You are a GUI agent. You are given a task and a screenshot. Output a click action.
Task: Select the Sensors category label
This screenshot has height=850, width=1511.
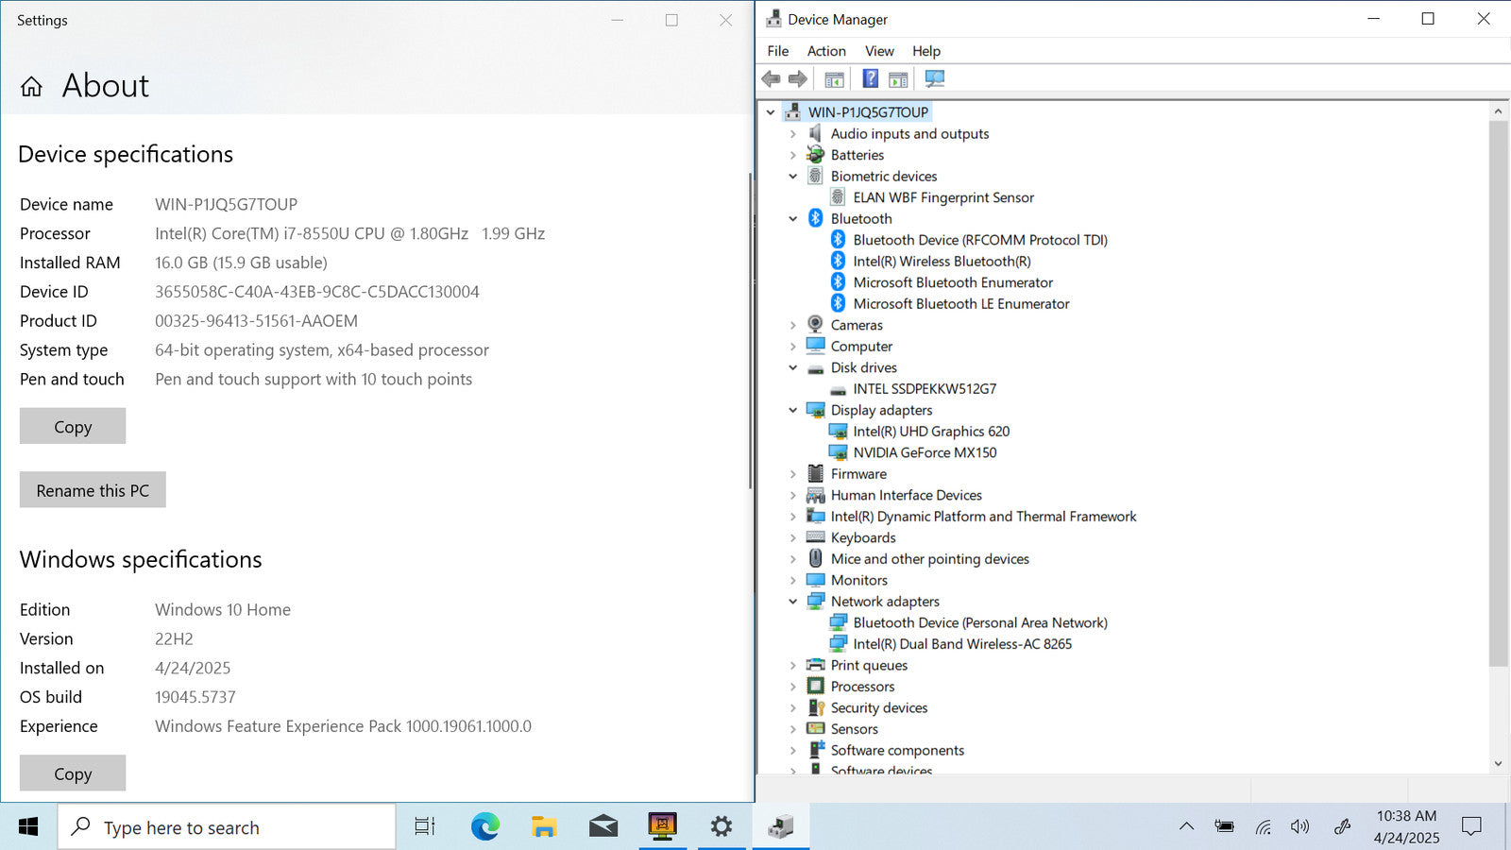coord(855,729)
